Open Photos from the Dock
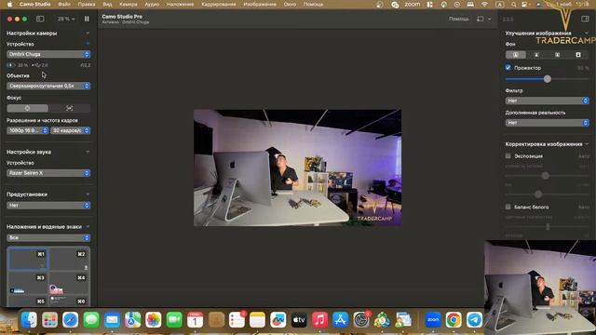 pyautogui.click(x=153, y=320)
